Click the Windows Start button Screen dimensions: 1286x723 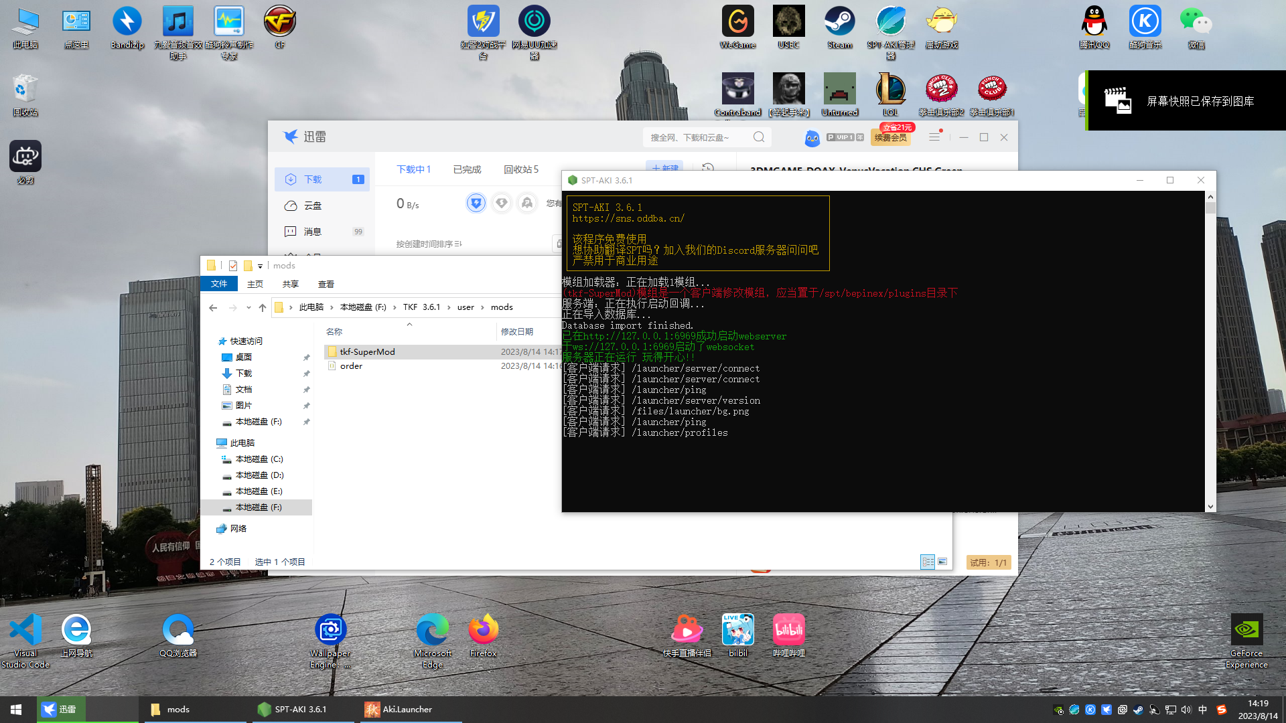(16, 710)
